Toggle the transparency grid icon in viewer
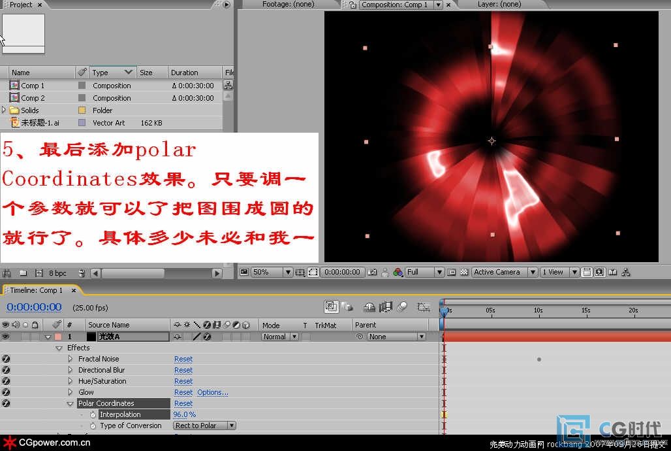Image resolution: width=671 pixels, height=451 pixels. point(464,272)
